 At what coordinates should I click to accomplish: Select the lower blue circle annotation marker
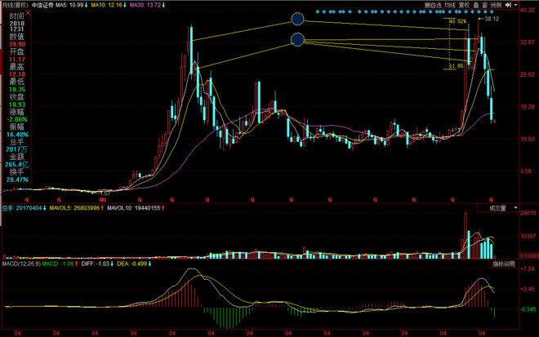pos(297,39)
